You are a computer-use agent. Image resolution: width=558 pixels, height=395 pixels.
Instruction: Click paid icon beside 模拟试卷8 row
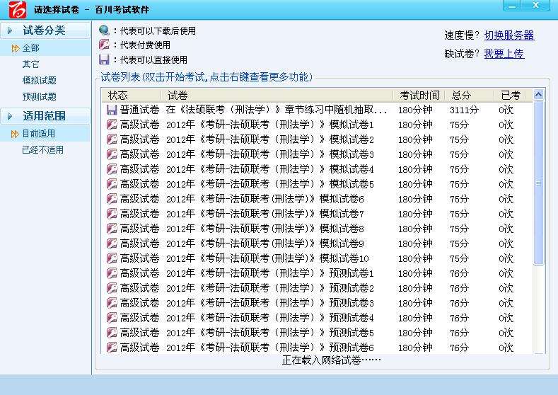coord(112,229)
